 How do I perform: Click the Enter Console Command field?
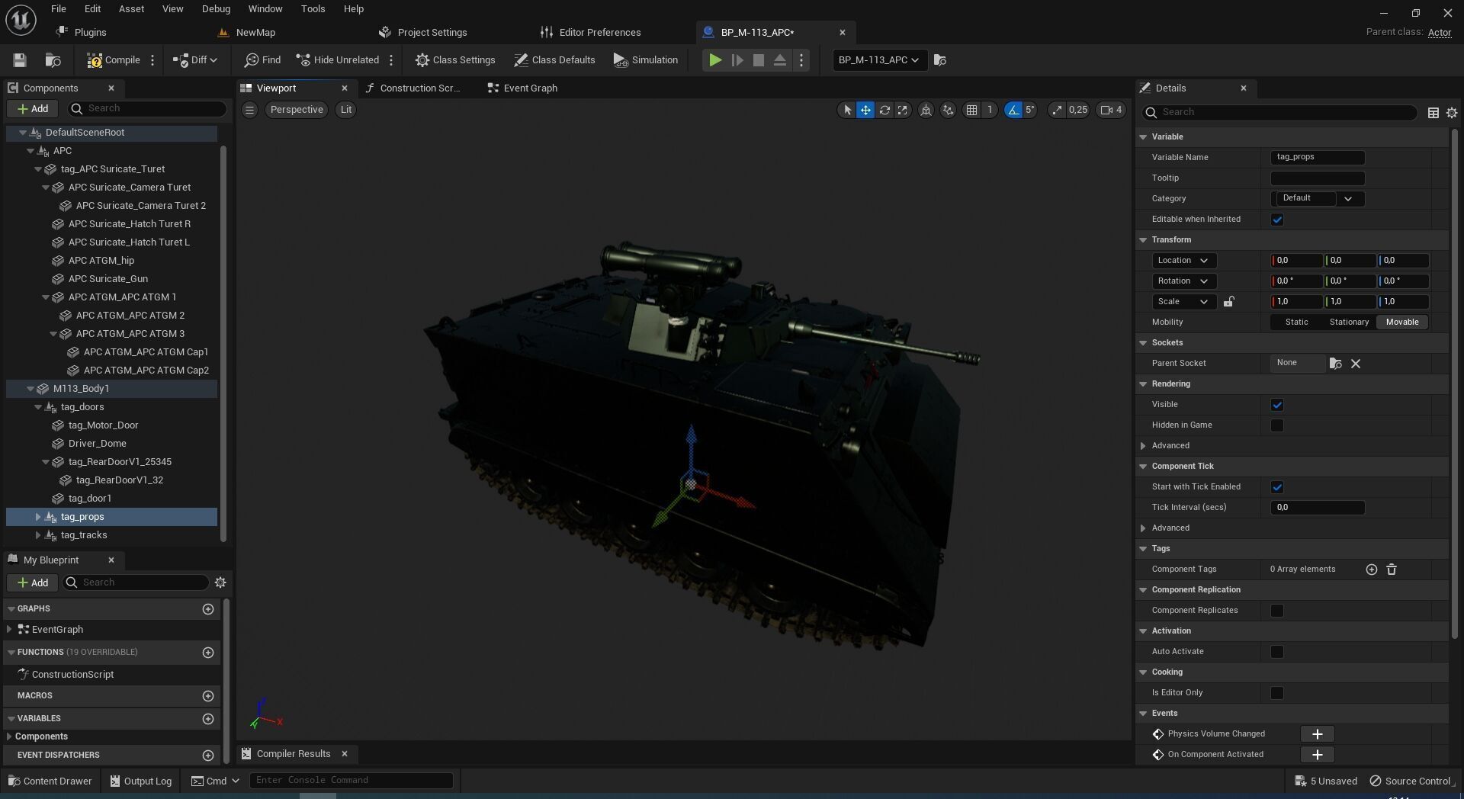pyautogui.click(x=352, y=781)
